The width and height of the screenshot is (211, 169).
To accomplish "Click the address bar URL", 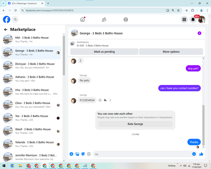I will coord(49,11).
